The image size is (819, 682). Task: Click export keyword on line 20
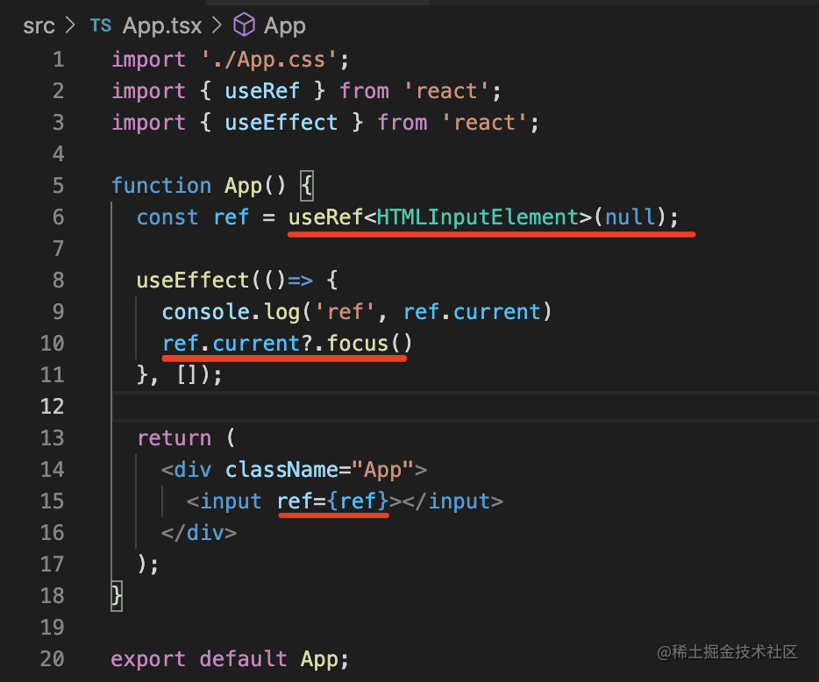[x=148, y=659]
